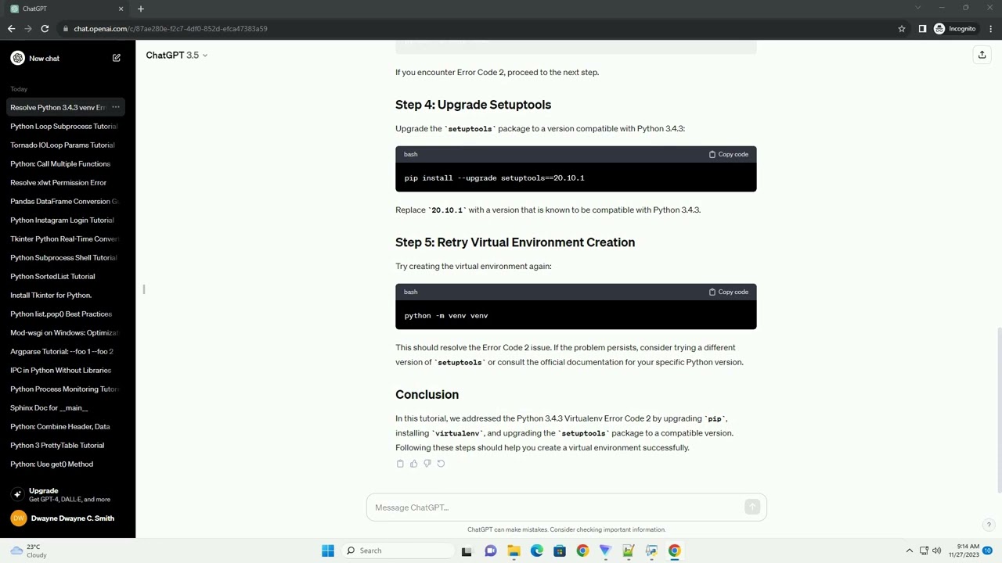Select the Step 4: Upgrade Setuptools heading
1002x563 pixels.
click(x=473, y=105)
